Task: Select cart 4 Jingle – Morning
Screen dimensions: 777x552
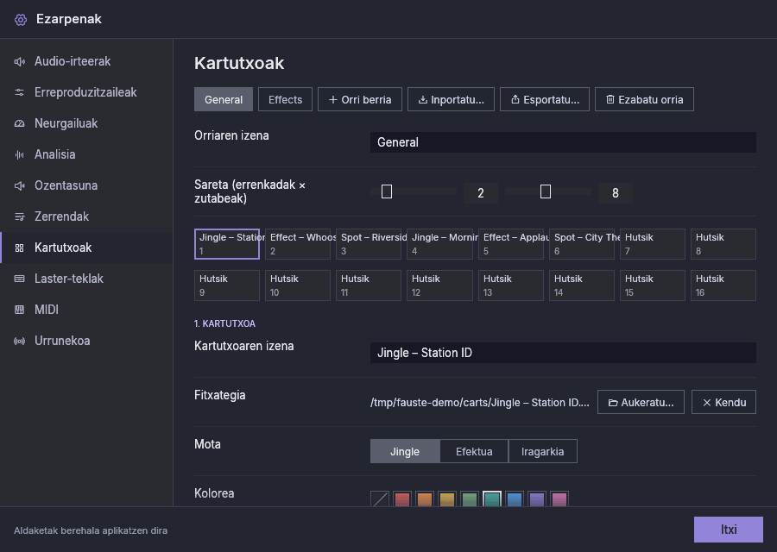Action: (x=439, y=244)
